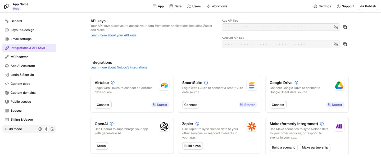Open the App tab
The height and width of the screenshot is (158, 381).
158,6
